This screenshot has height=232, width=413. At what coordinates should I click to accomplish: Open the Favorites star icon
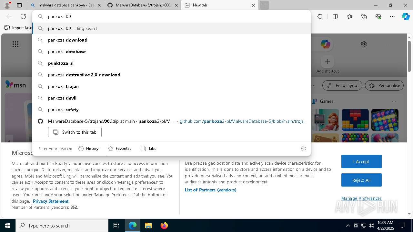click(350, 16)
